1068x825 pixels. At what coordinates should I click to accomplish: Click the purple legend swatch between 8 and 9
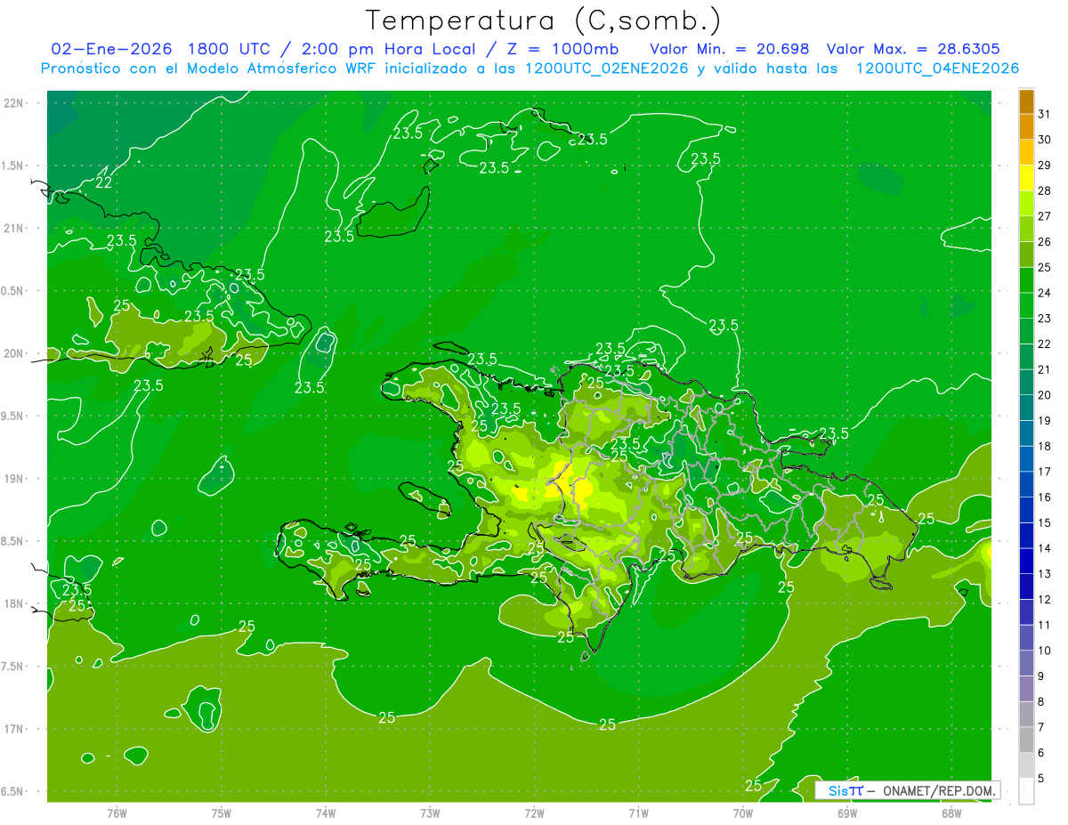coord(1026,690)
